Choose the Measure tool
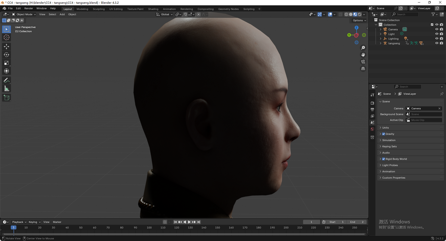This screenshot has height=241, width=446. (6, 88)
